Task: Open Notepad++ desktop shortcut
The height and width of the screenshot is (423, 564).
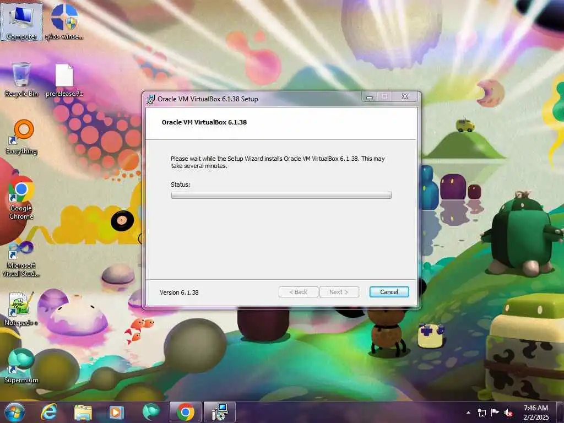Action: click(x=21, y=308)
